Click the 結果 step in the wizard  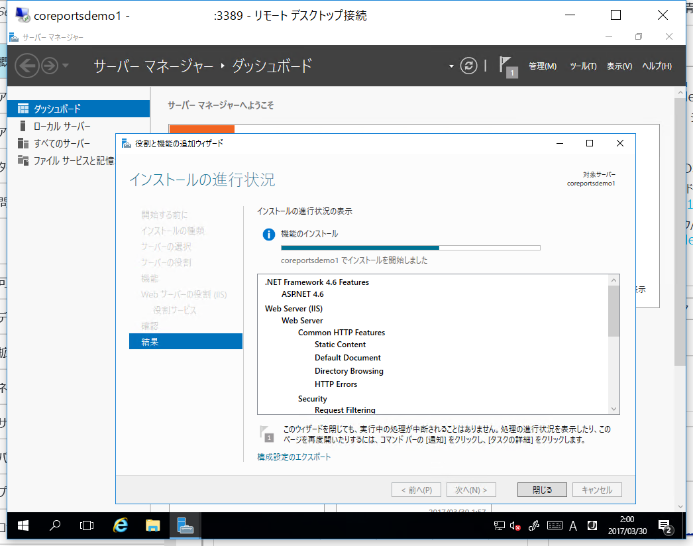pos(186,341)
